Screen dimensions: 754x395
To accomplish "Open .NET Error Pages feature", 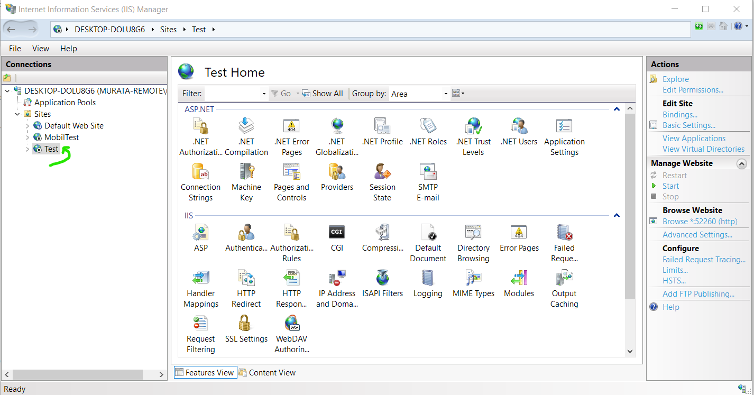I will [292, 137].
